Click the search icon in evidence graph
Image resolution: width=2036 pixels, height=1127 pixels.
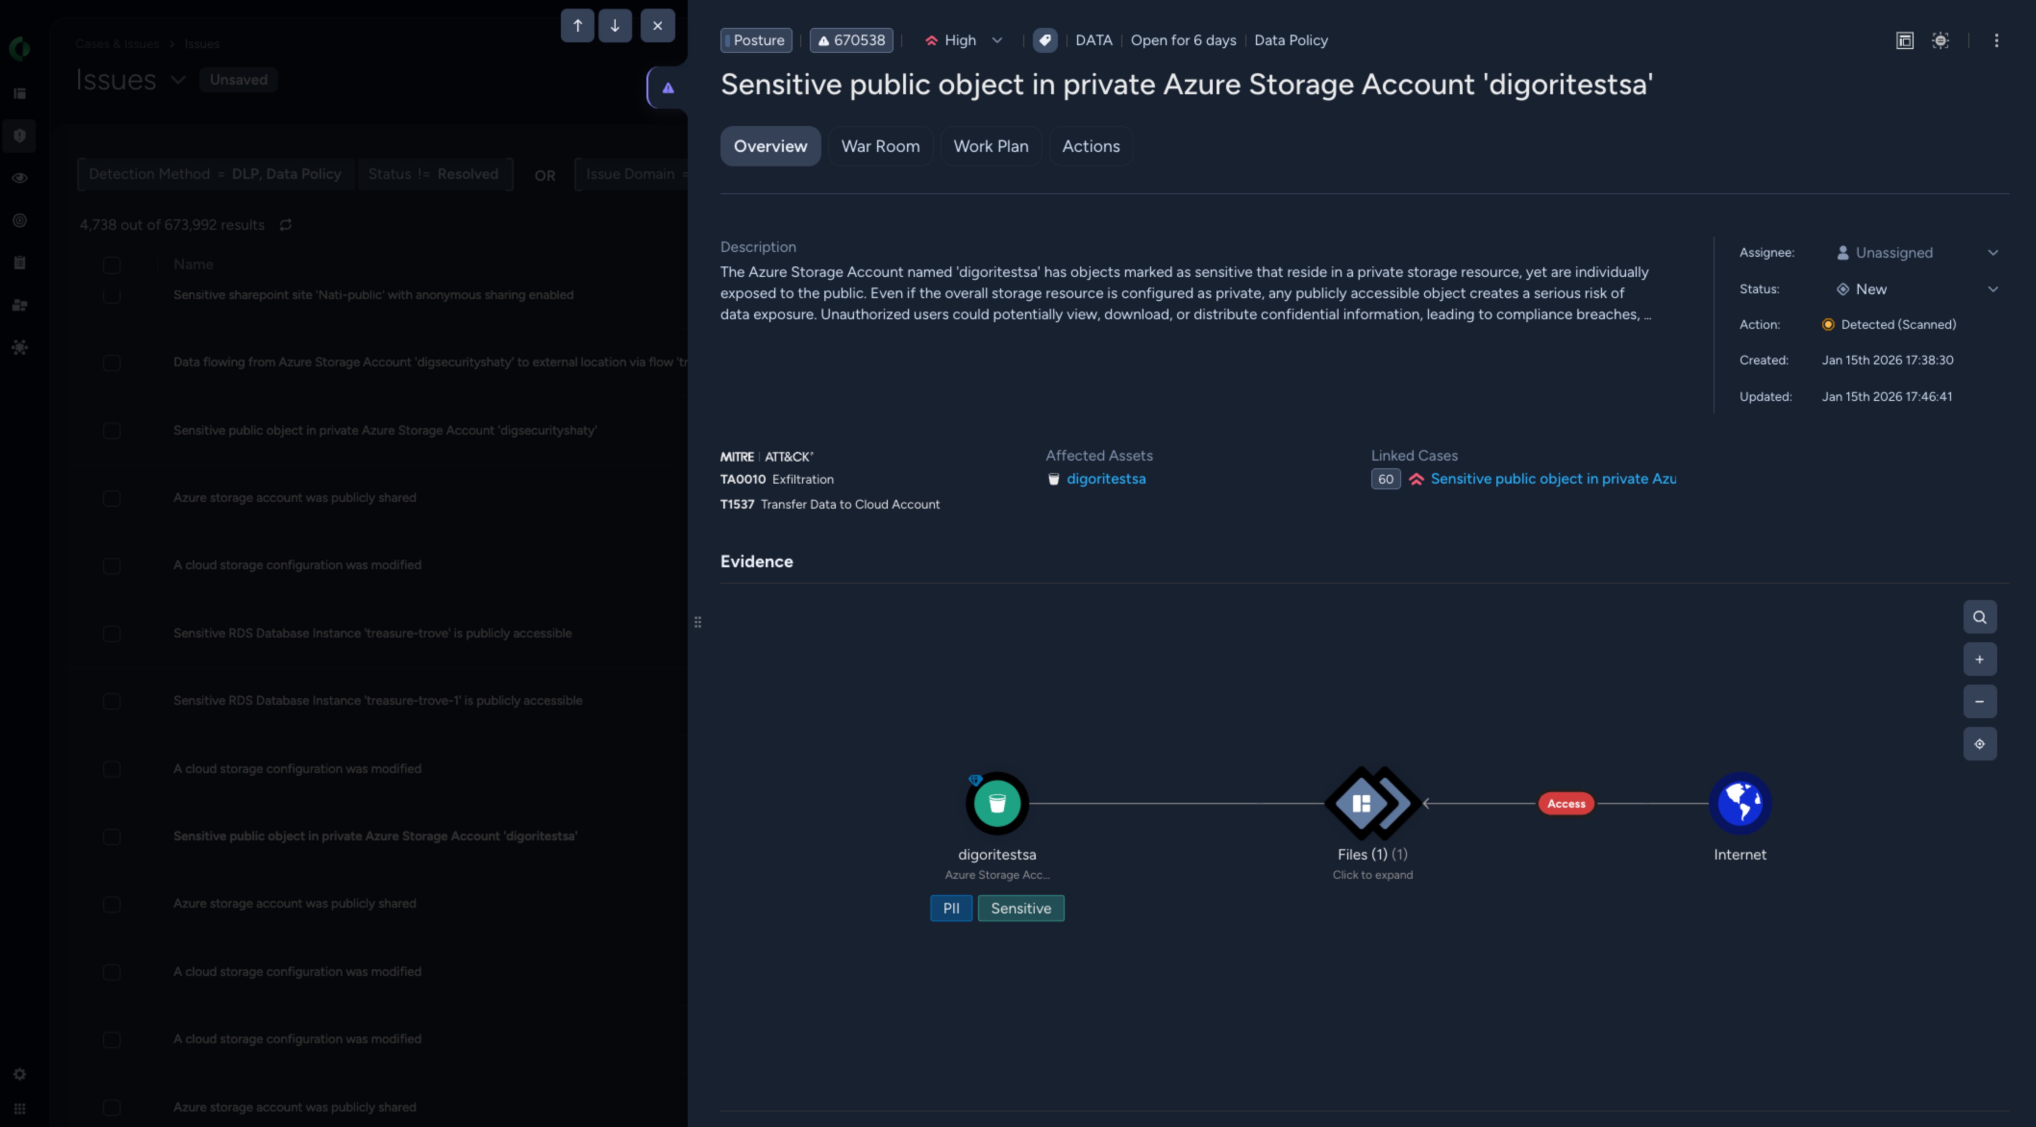[1979, 617]
